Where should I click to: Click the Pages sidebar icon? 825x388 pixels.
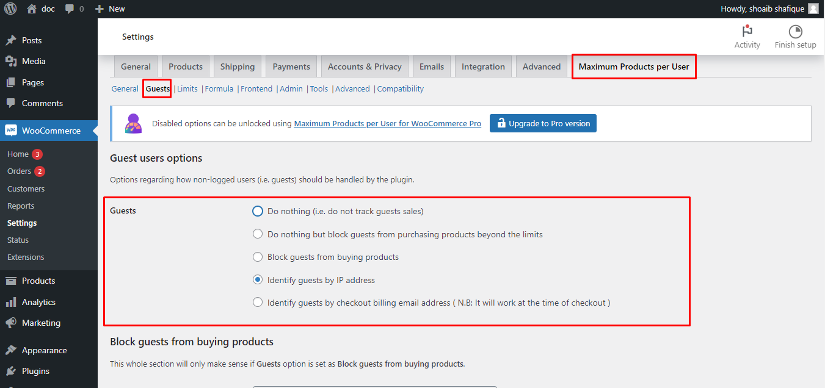click(x=11, y=82)
